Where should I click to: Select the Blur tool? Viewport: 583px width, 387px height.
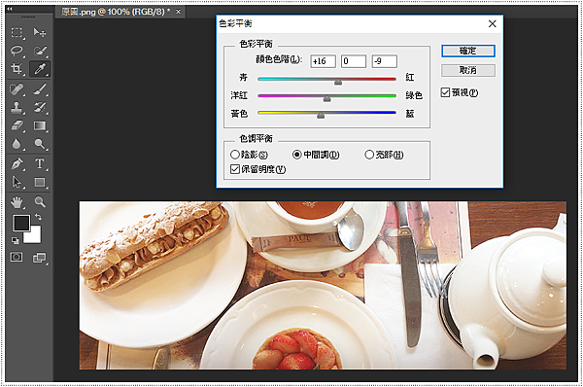17,144
